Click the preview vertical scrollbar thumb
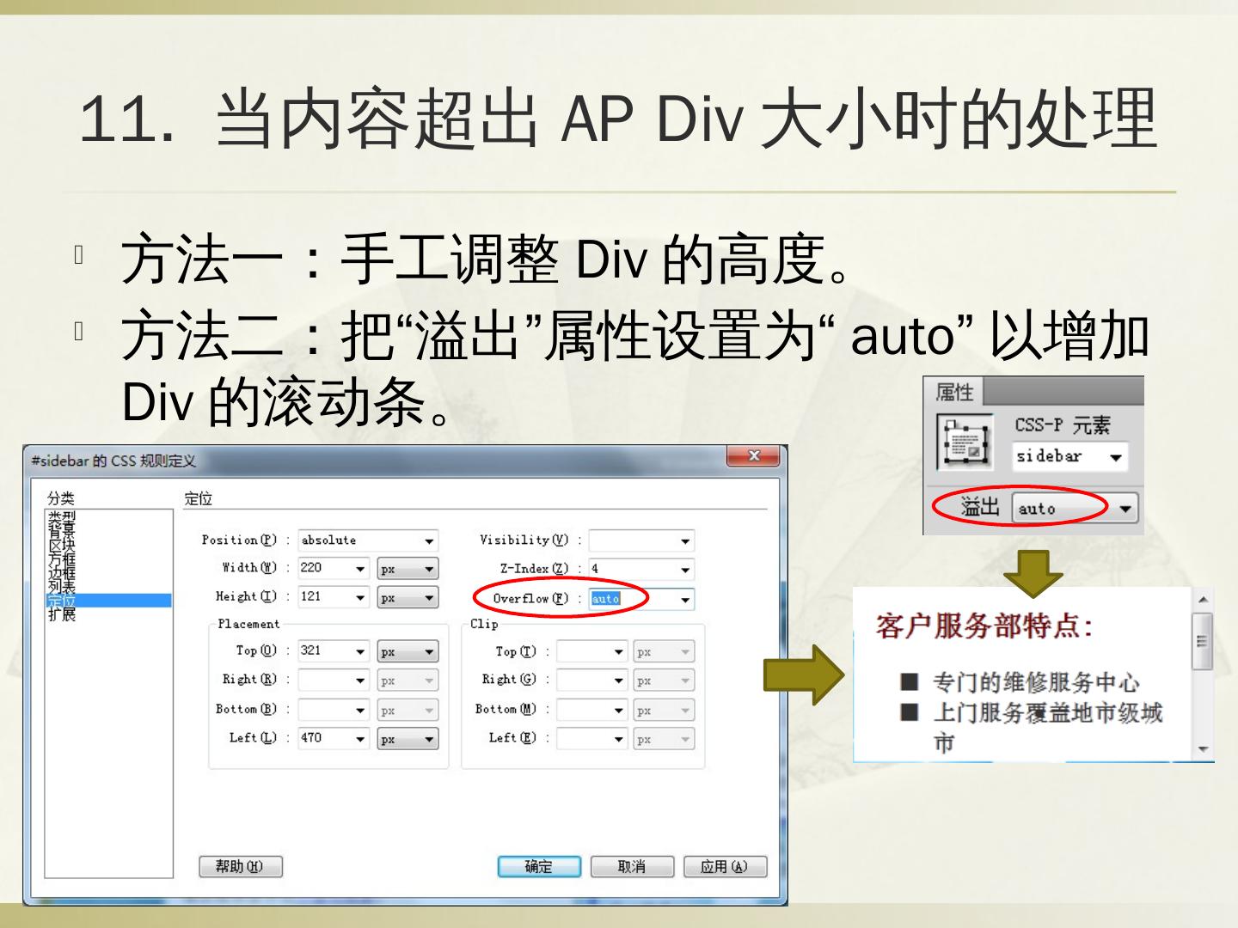 [1203, 641]
